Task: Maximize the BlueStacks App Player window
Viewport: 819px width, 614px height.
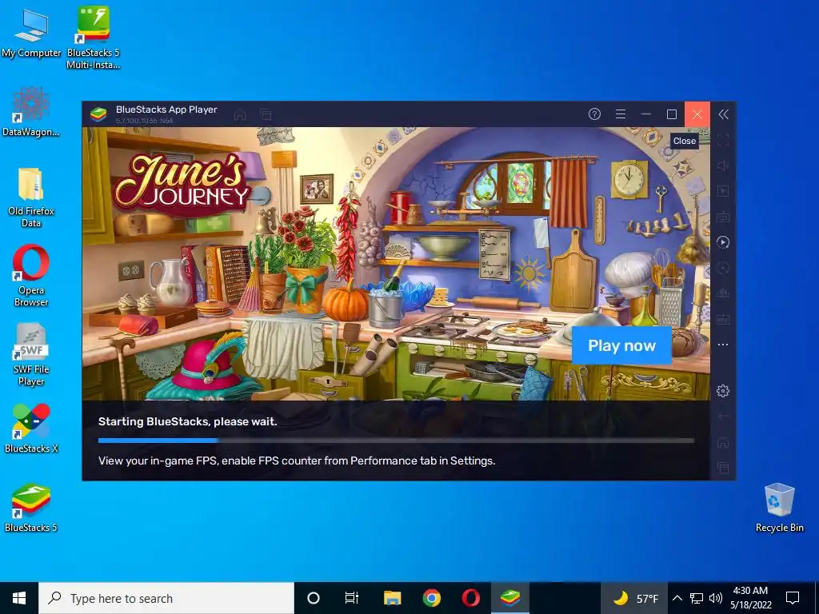Action: pos(672,114)
